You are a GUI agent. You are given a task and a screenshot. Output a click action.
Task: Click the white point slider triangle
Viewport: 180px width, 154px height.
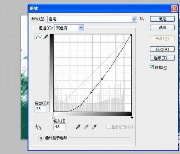[x=131, y=118]
